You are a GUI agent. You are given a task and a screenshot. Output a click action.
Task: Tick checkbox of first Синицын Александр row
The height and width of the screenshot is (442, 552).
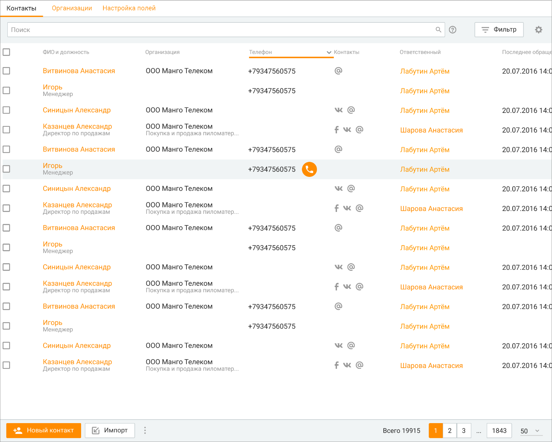(x=7, y=110)
